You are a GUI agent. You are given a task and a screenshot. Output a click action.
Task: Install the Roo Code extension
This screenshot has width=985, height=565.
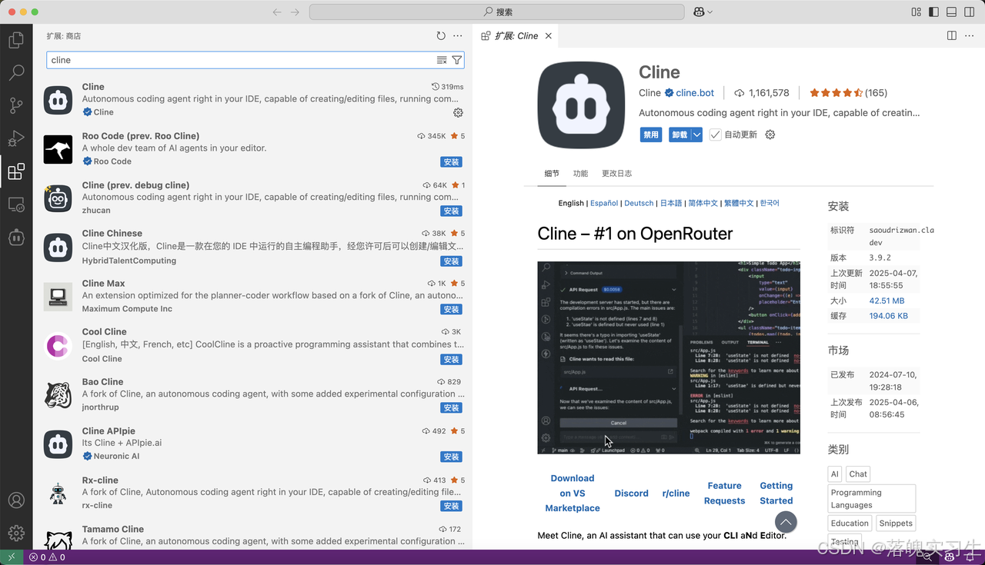tap(452, 162)
